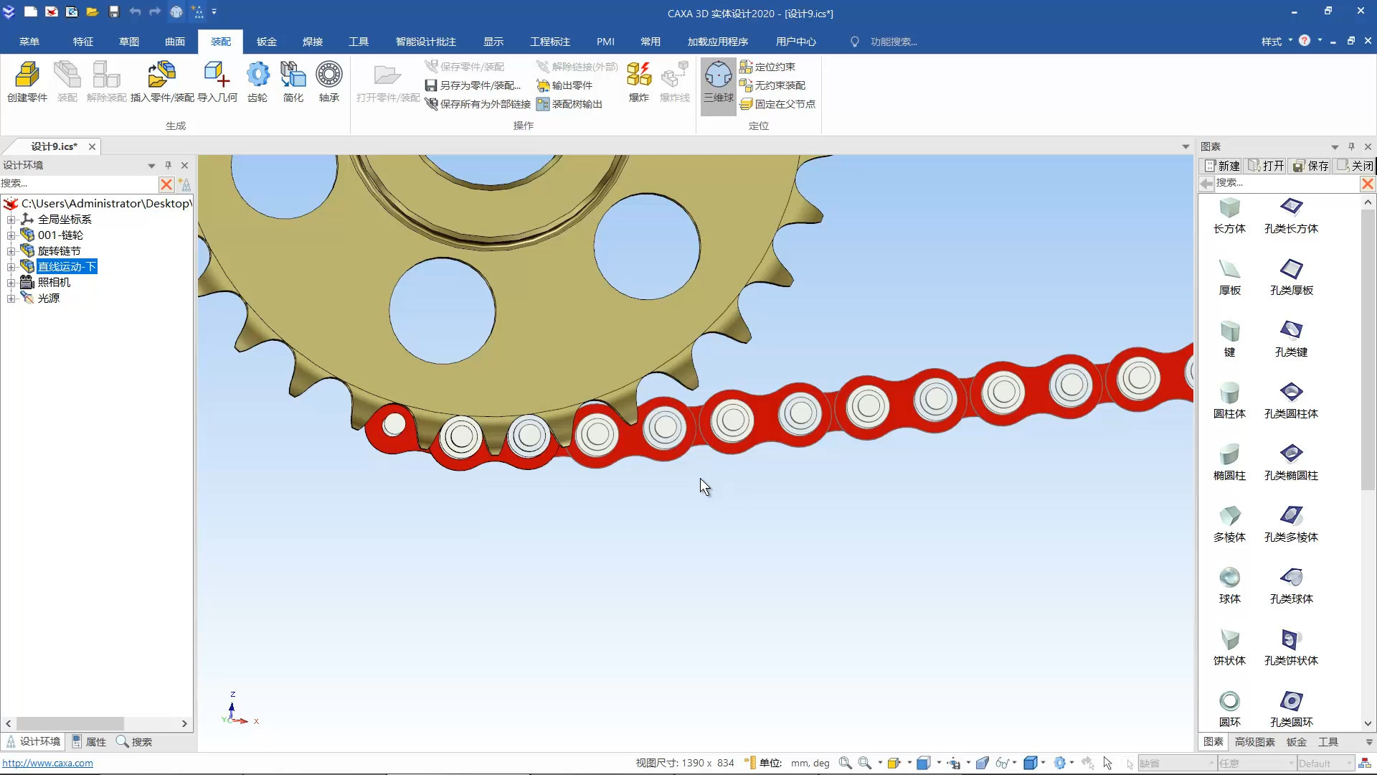Viewport: 1377px width, 775px height.
Task: Open the 齿轮 gear tool
Action: tap(257, 82)
